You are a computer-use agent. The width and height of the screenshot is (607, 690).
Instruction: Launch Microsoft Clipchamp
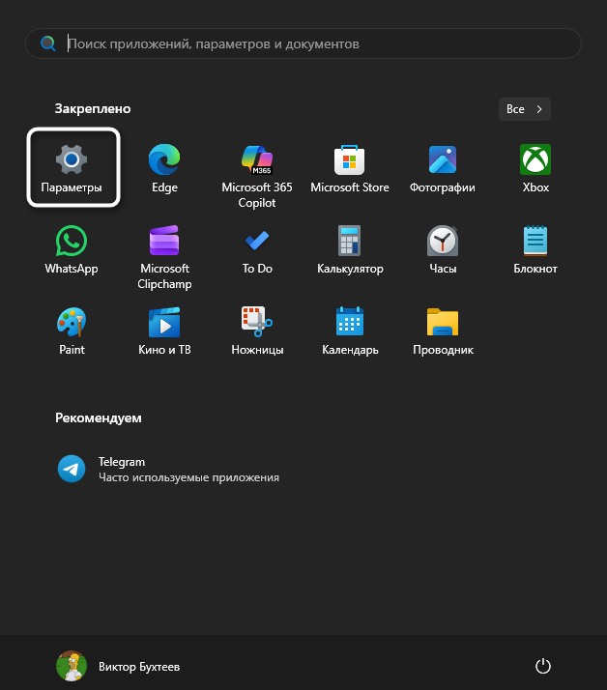pos(164,257)
